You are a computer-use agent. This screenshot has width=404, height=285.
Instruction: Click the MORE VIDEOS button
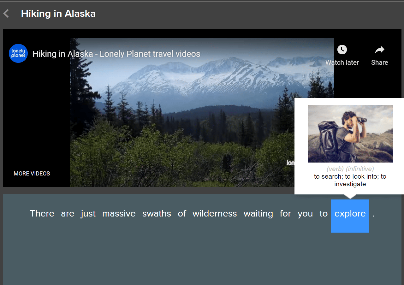tap(32, 174)
